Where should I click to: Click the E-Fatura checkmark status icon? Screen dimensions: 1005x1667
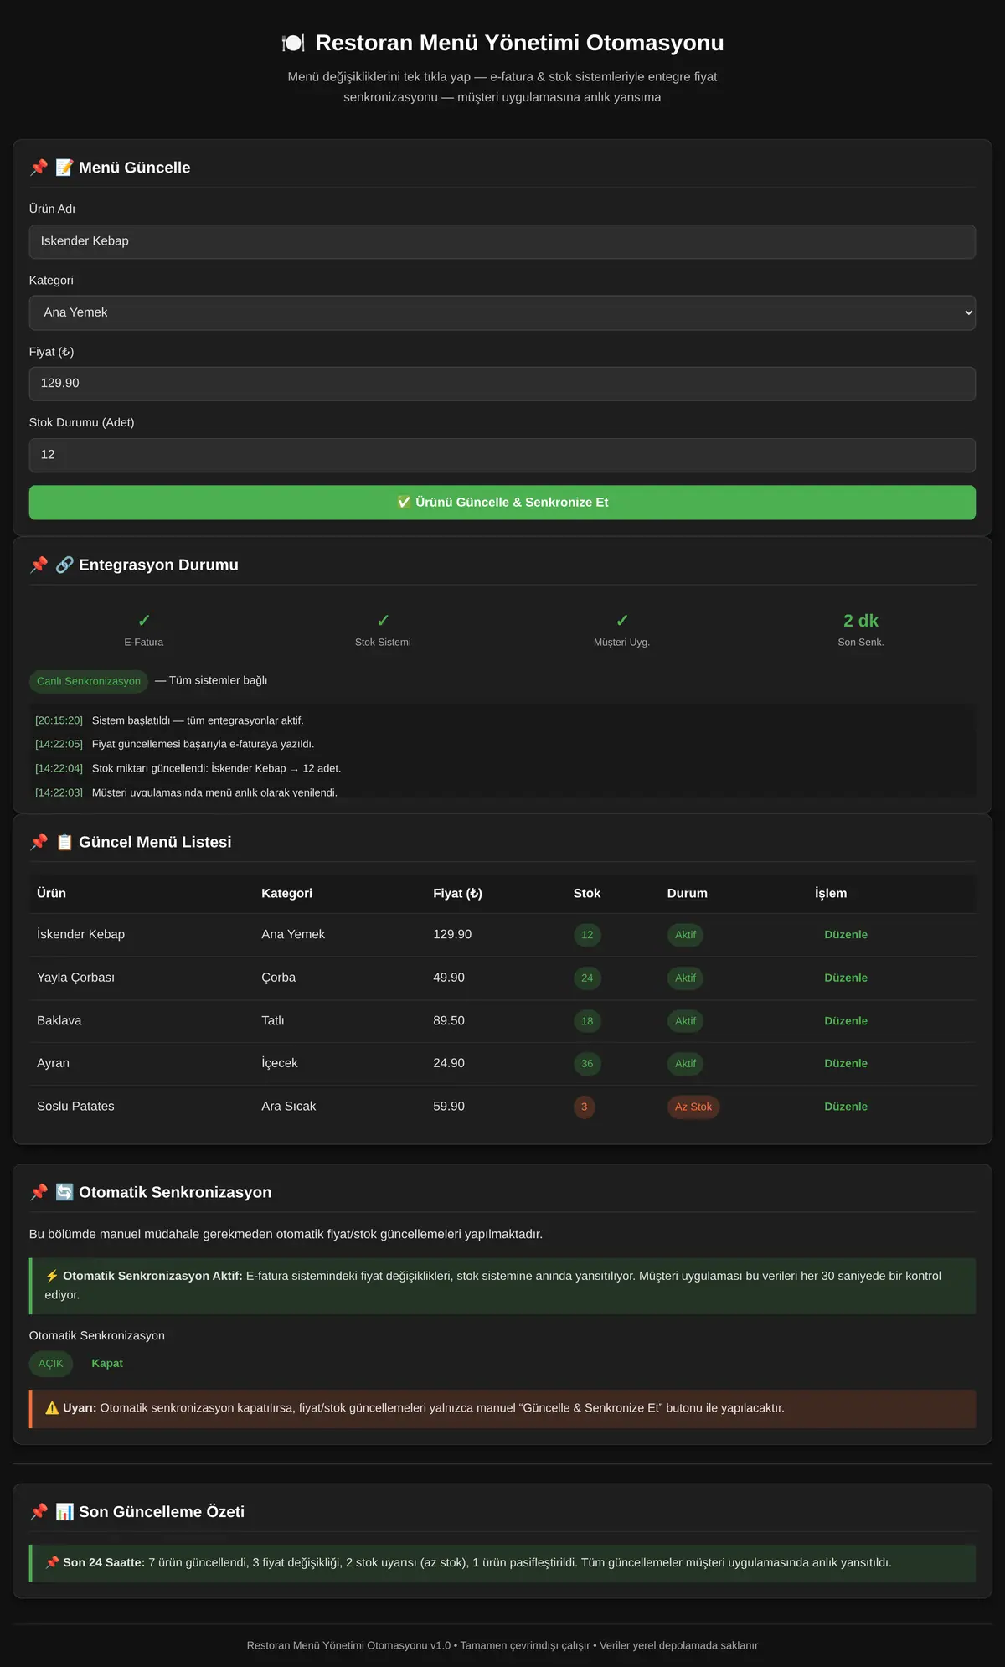[144, 621]
